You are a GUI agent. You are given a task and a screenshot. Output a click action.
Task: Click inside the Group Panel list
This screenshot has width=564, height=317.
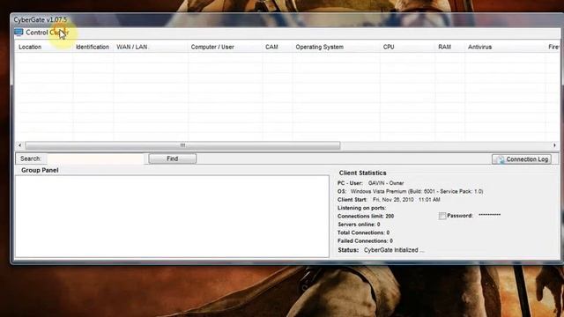click(x=172, y=217)
